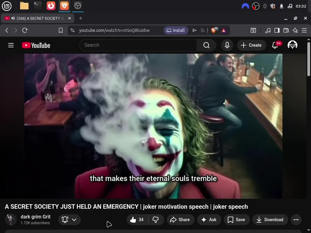Switch to Brave browser in the panel
Screen dimensions: 311x233
[x=64, y=6]
